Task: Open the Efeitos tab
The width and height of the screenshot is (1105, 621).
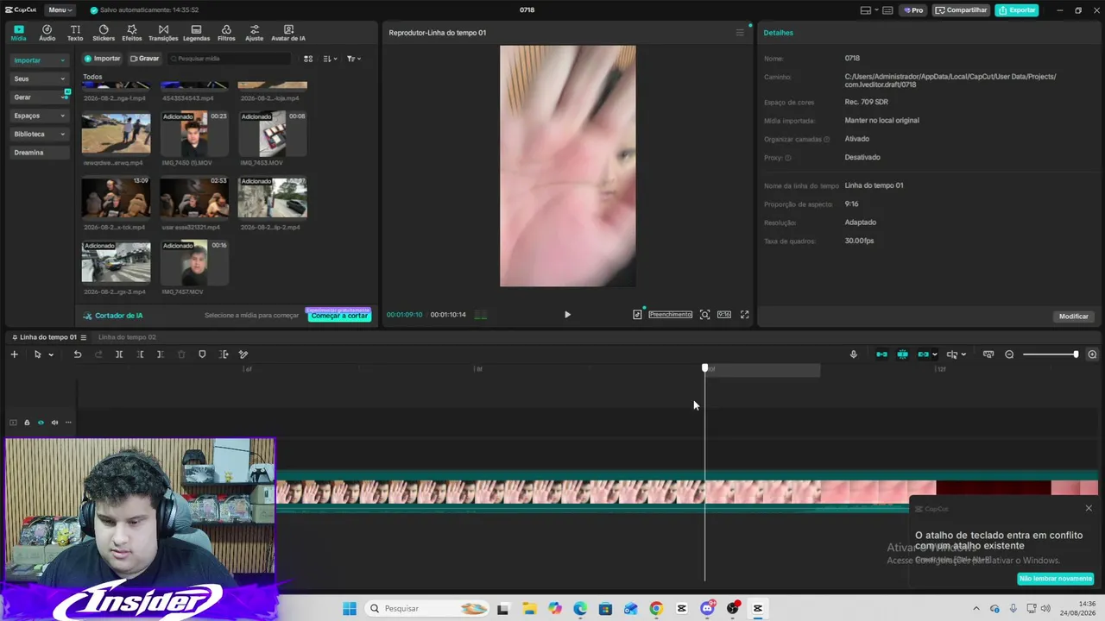Action: [x=132, y=33]
